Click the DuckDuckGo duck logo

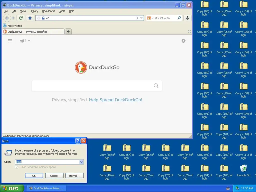point(81,67)
